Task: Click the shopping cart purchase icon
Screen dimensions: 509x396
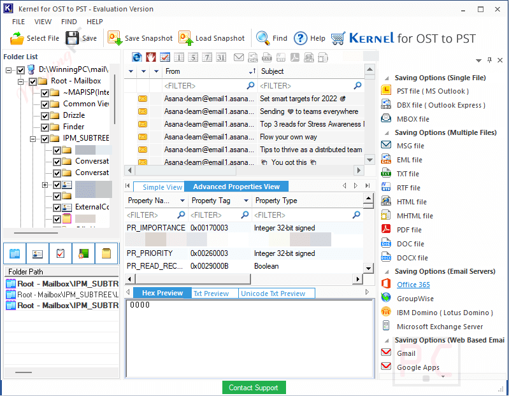Action: coord(338,38)
